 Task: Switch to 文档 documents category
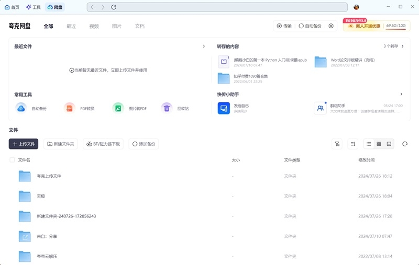click(140, 26)
